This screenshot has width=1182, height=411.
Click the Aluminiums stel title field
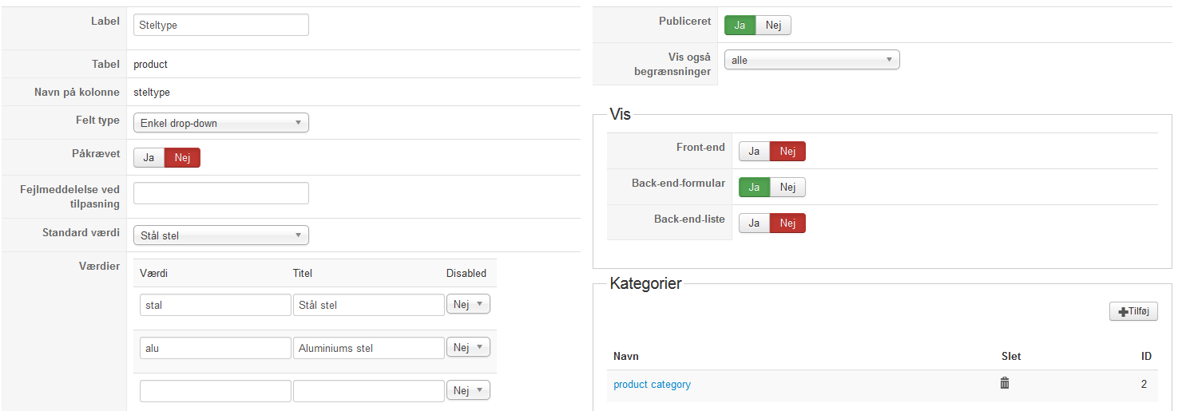(368, 348)
